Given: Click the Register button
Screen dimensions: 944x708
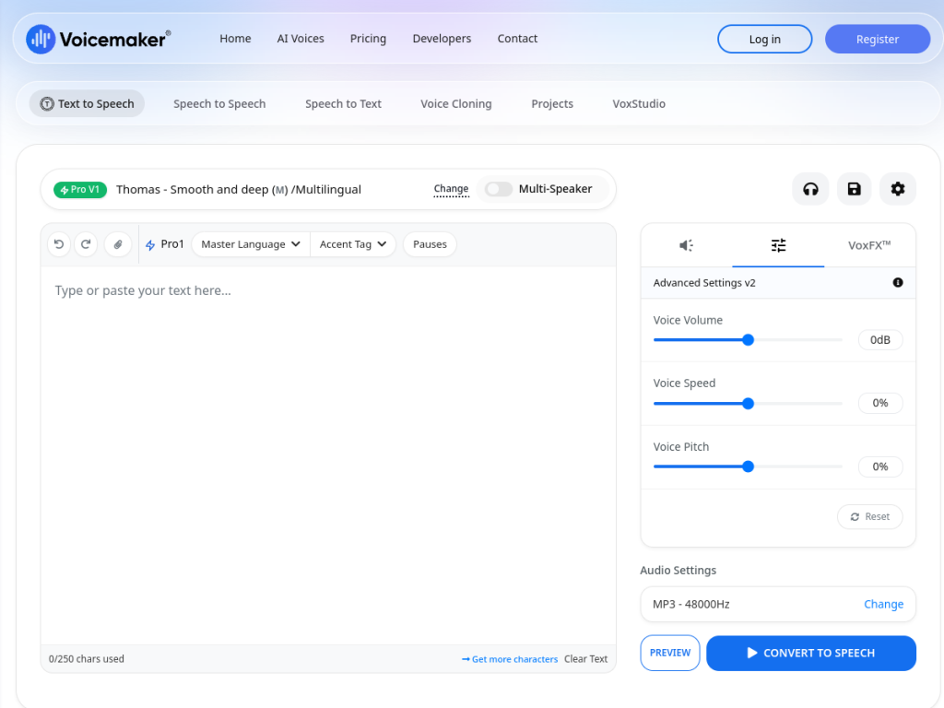Looking at the screenshot, I should click(x=878, y=39).
